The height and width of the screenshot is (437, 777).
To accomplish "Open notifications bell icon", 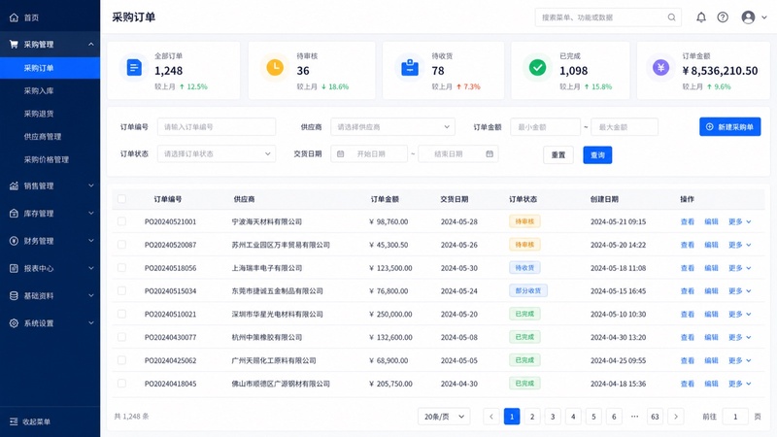I will tap(701, 17).
